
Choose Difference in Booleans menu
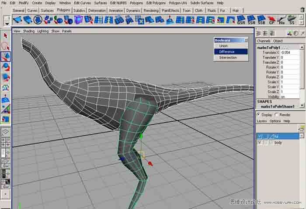227,51
